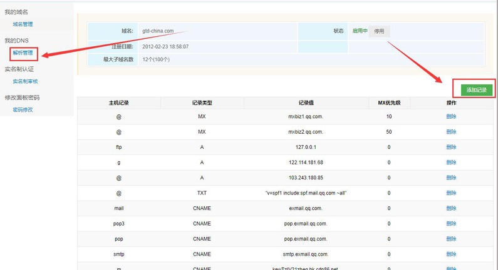Delete the pop CNAME record
This screenshot has height=270, width=498.
451,239
